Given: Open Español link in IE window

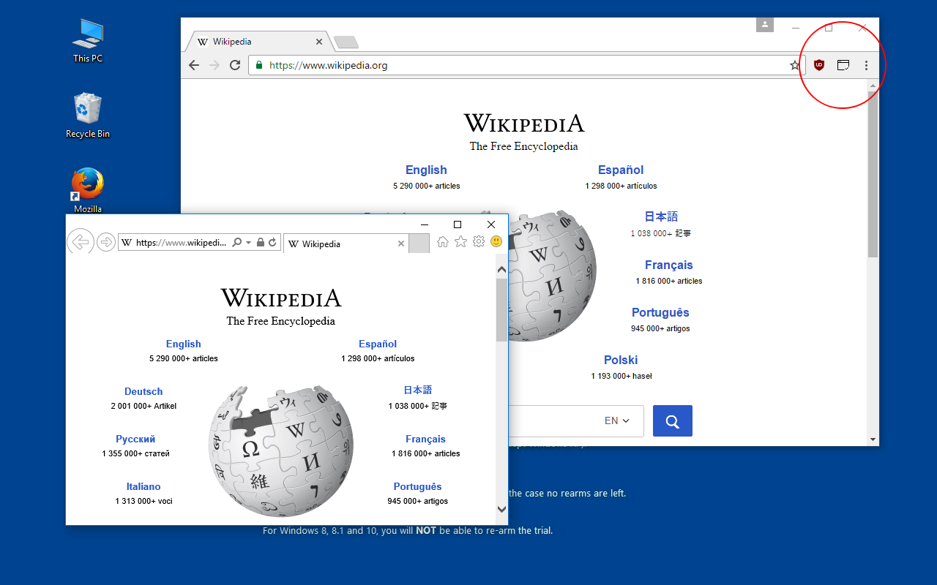Looking at the screenshot, I should click(378, 344).
